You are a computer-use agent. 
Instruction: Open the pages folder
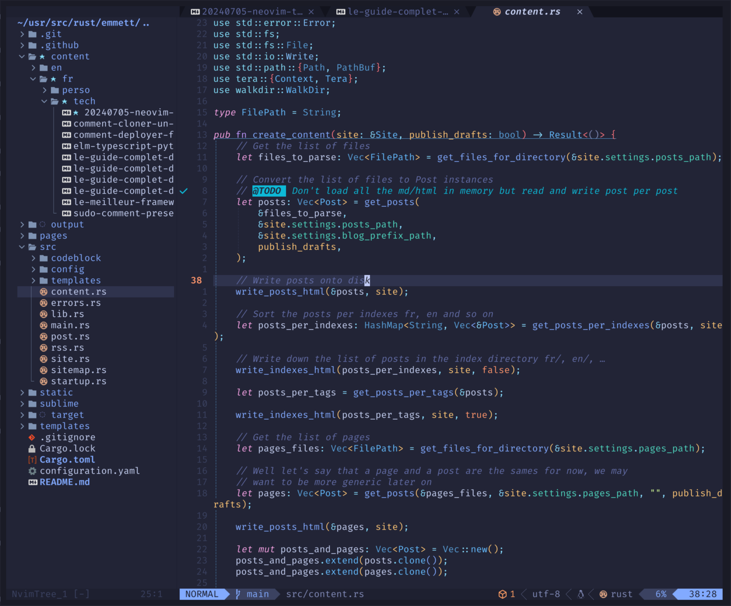(53, 236)
